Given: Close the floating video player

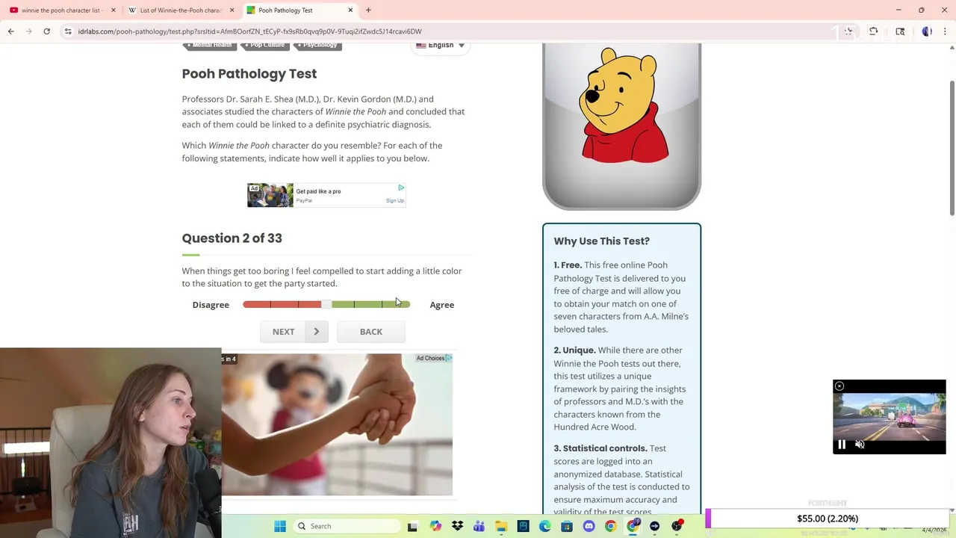Looking at the screenshot, I should point(839,386).
